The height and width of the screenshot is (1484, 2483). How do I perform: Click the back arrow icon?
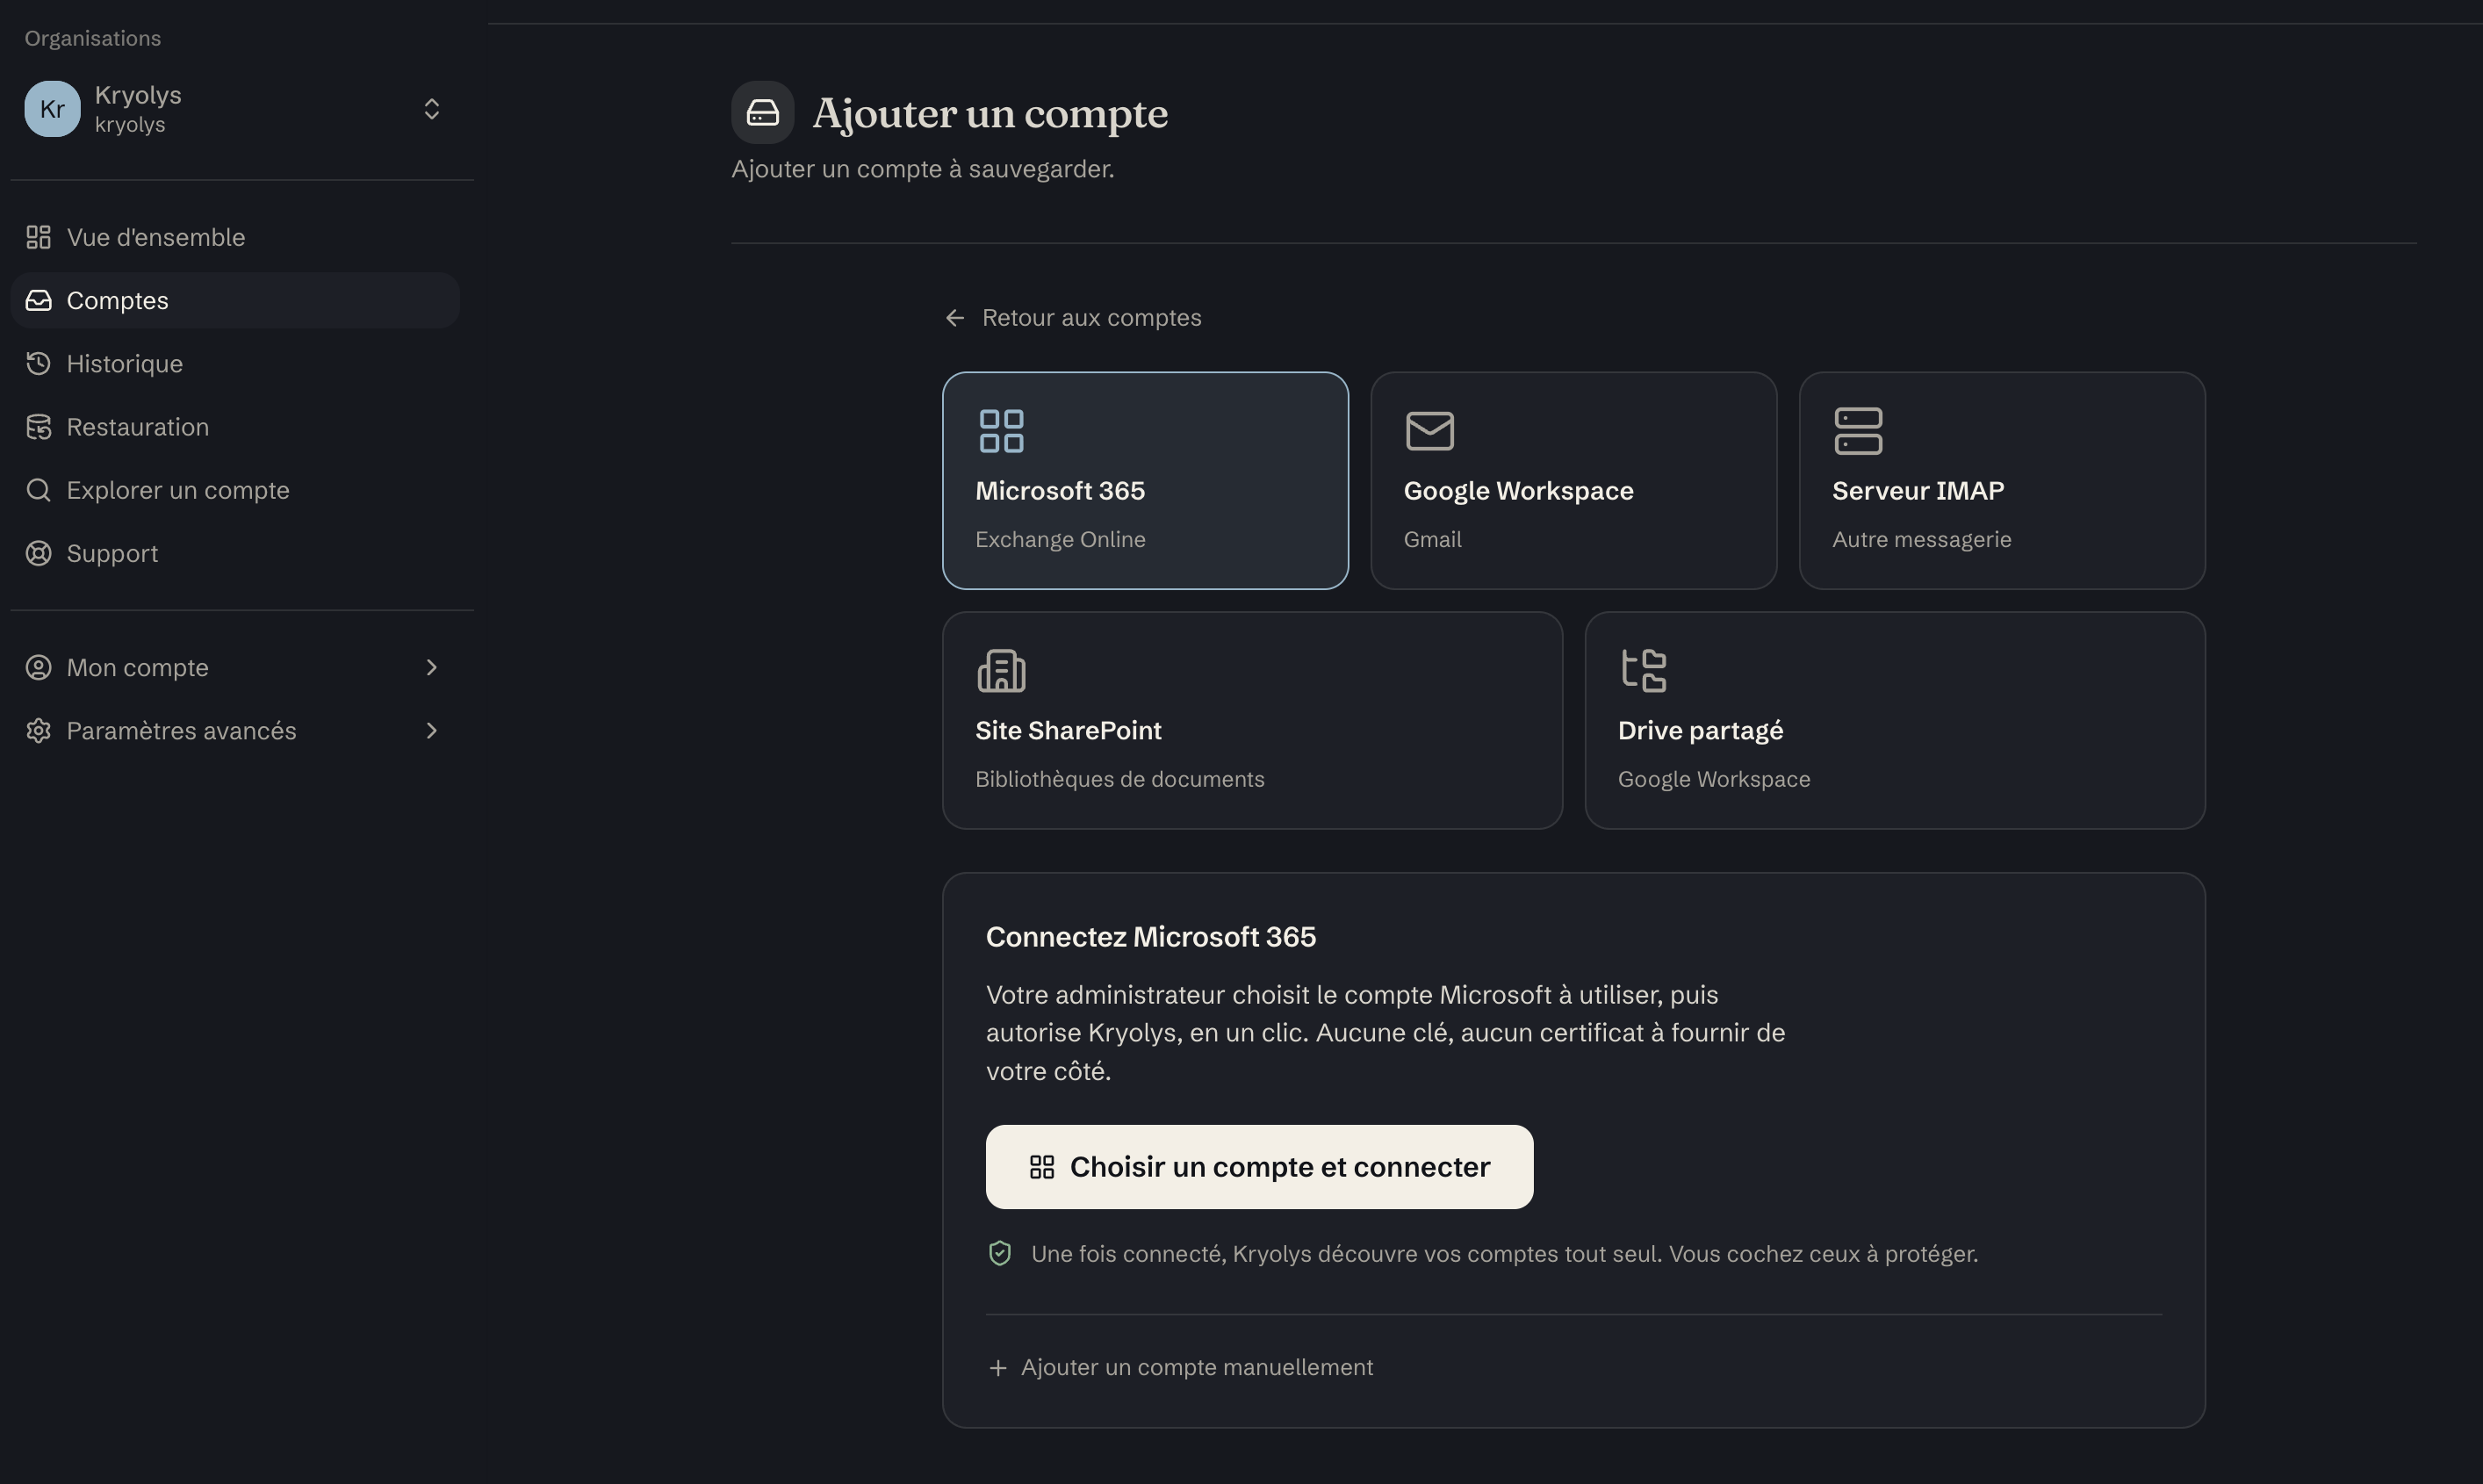click(x=954, y=318)
